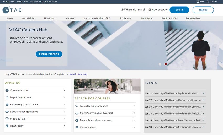Click chevron on Meet Melbourne Perth event row
The height and width of the screenshot is (135, 223).
pyautogui.click(x=203, y=120)
